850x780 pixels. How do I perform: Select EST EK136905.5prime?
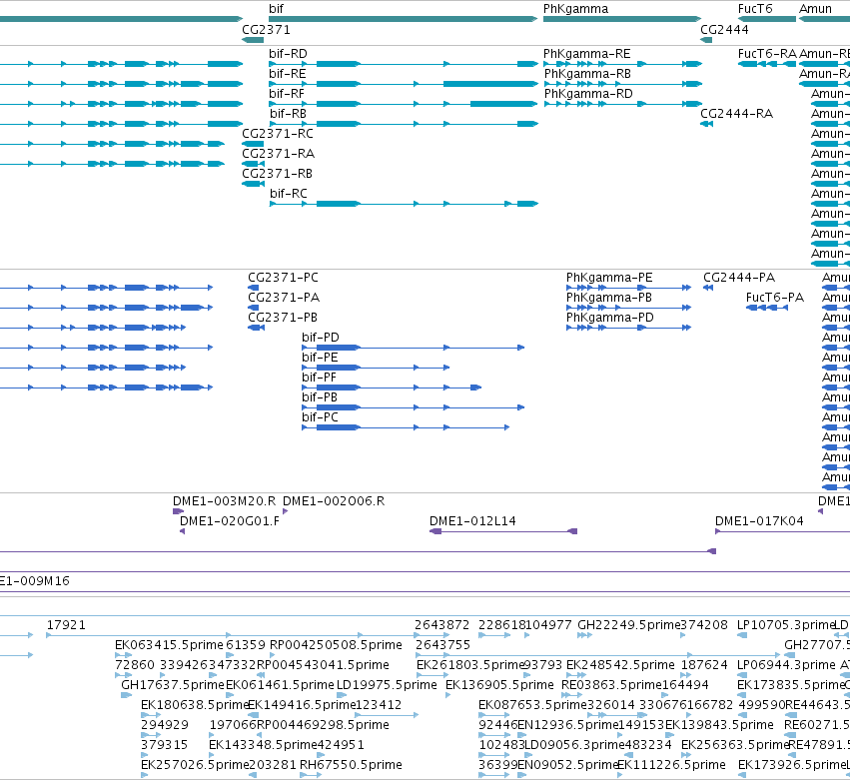447,695
